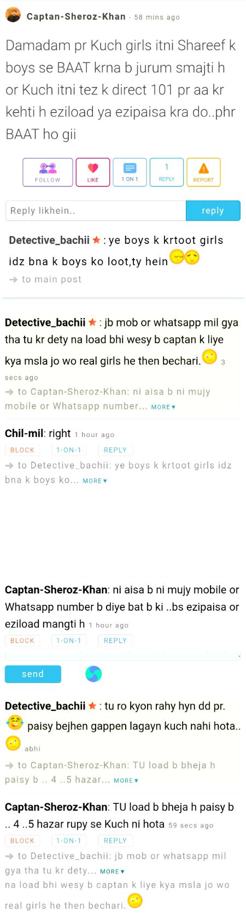Open Captan-Sheroz-Khan username link at top
Image resolution: width=246 pixels, height=916 pixels.
(x=76, y=16)
